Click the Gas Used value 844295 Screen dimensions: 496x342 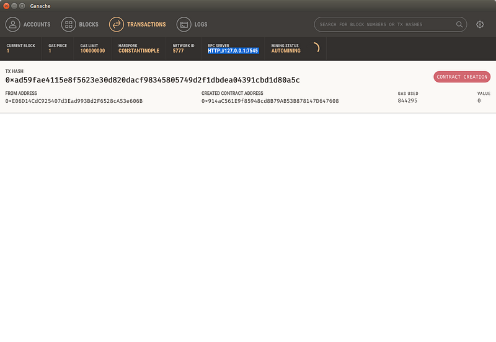click(x=407, y=101)
